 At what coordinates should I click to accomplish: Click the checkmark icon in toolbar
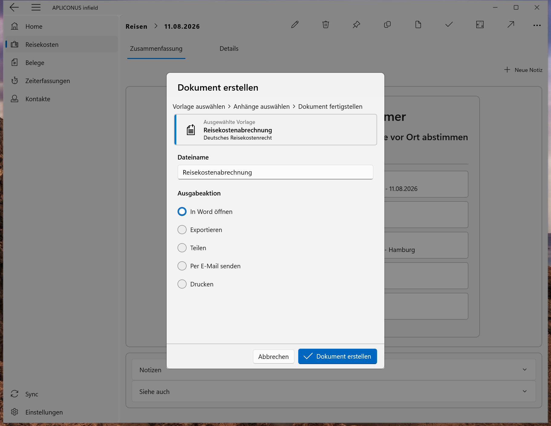[x=449, y=25]
